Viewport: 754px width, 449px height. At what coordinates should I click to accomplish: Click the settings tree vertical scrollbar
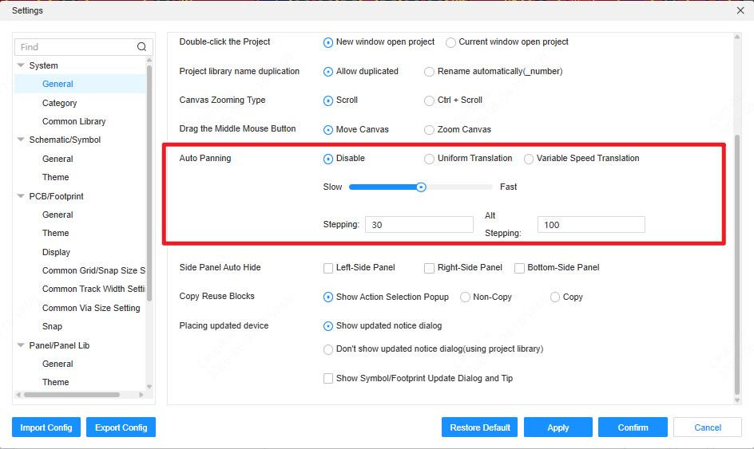click(x=149, y=183)
